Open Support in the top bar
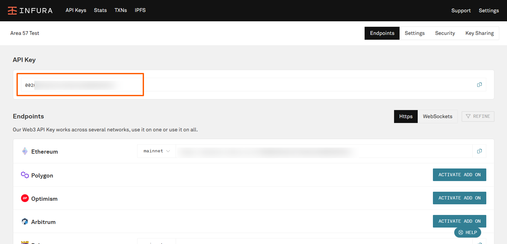This screenshot has width=507, height=244. pyautogui.click(x=461, y=11)
